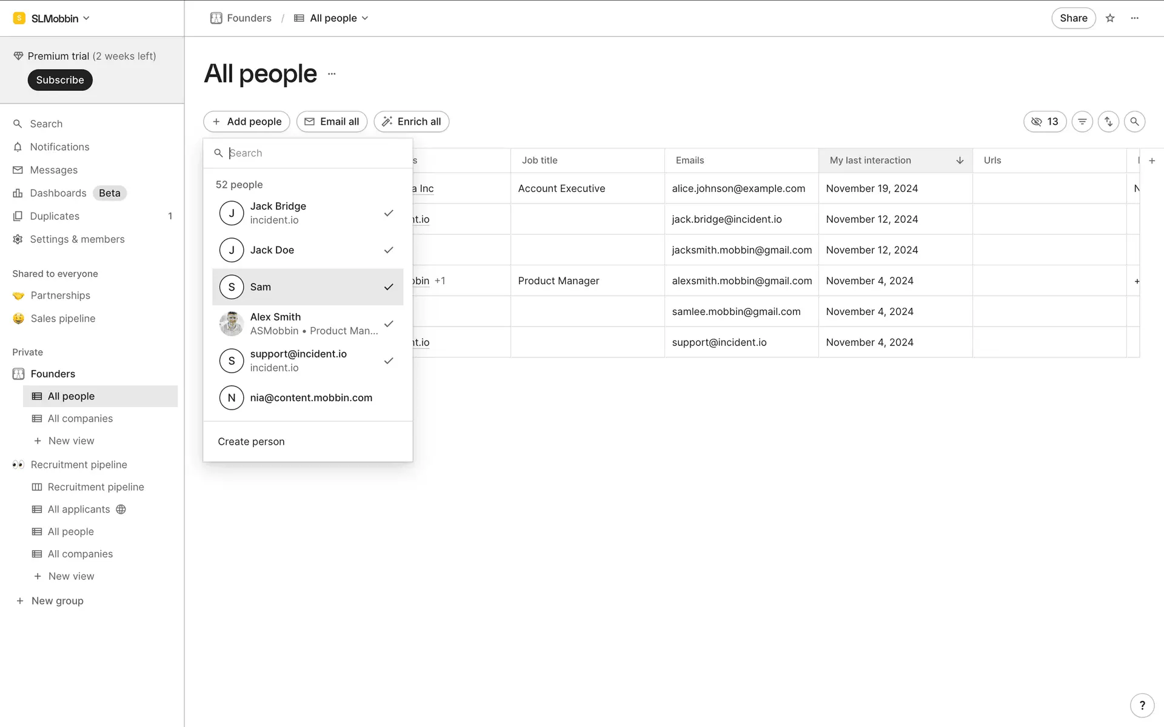Open All companies view under Founders

coord(80,419)
